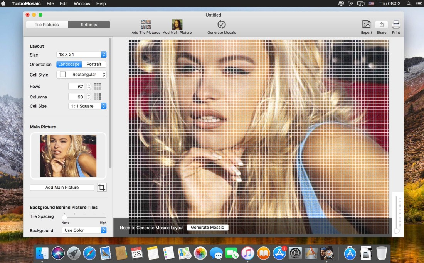Click the Generate Mosaic toolbar icon
Viewport: 424px width, 263px height.
(x=222, y=25)
